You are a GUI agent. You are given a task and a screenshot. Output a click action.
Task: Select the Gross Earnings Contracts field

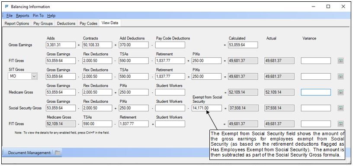pyautogui.click(x=97, y=45)
